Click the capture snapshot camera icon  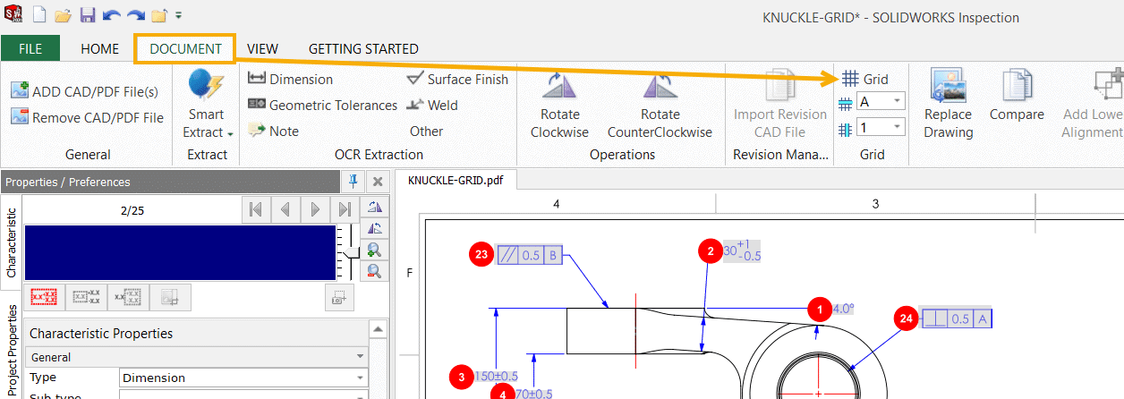coord(338,298)
